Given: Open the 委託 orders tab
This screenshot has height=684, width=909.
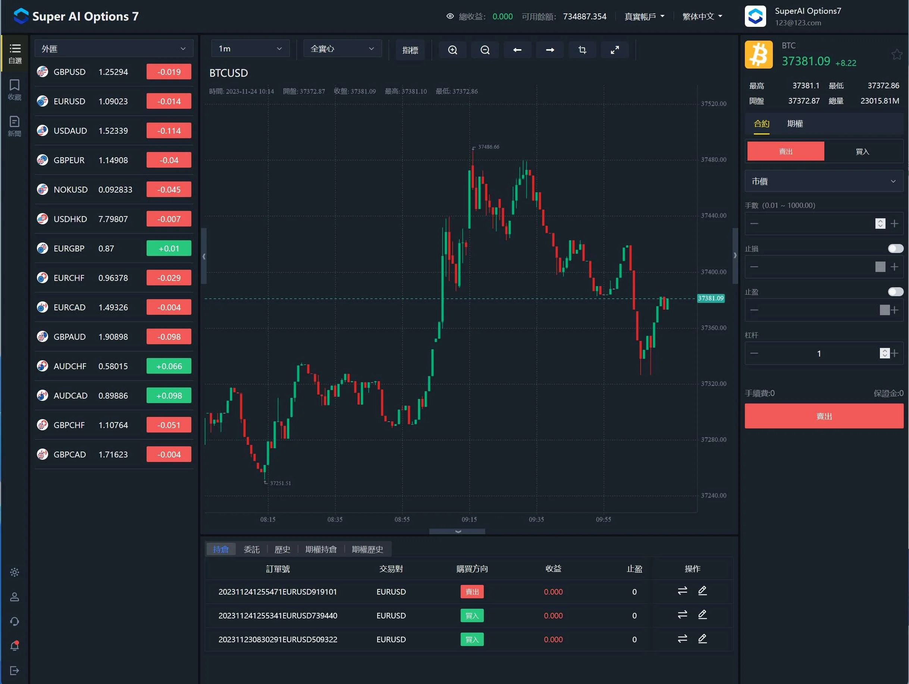Looking at the screenshot, I should click(x=251, y=549).
